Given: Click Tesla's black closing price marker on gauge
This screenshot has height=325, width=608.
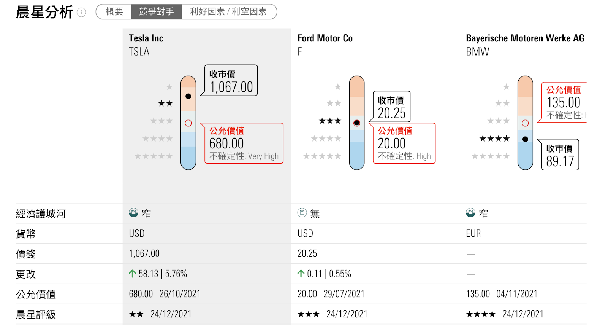Looking at the screenshot, I should coord(188,96).
